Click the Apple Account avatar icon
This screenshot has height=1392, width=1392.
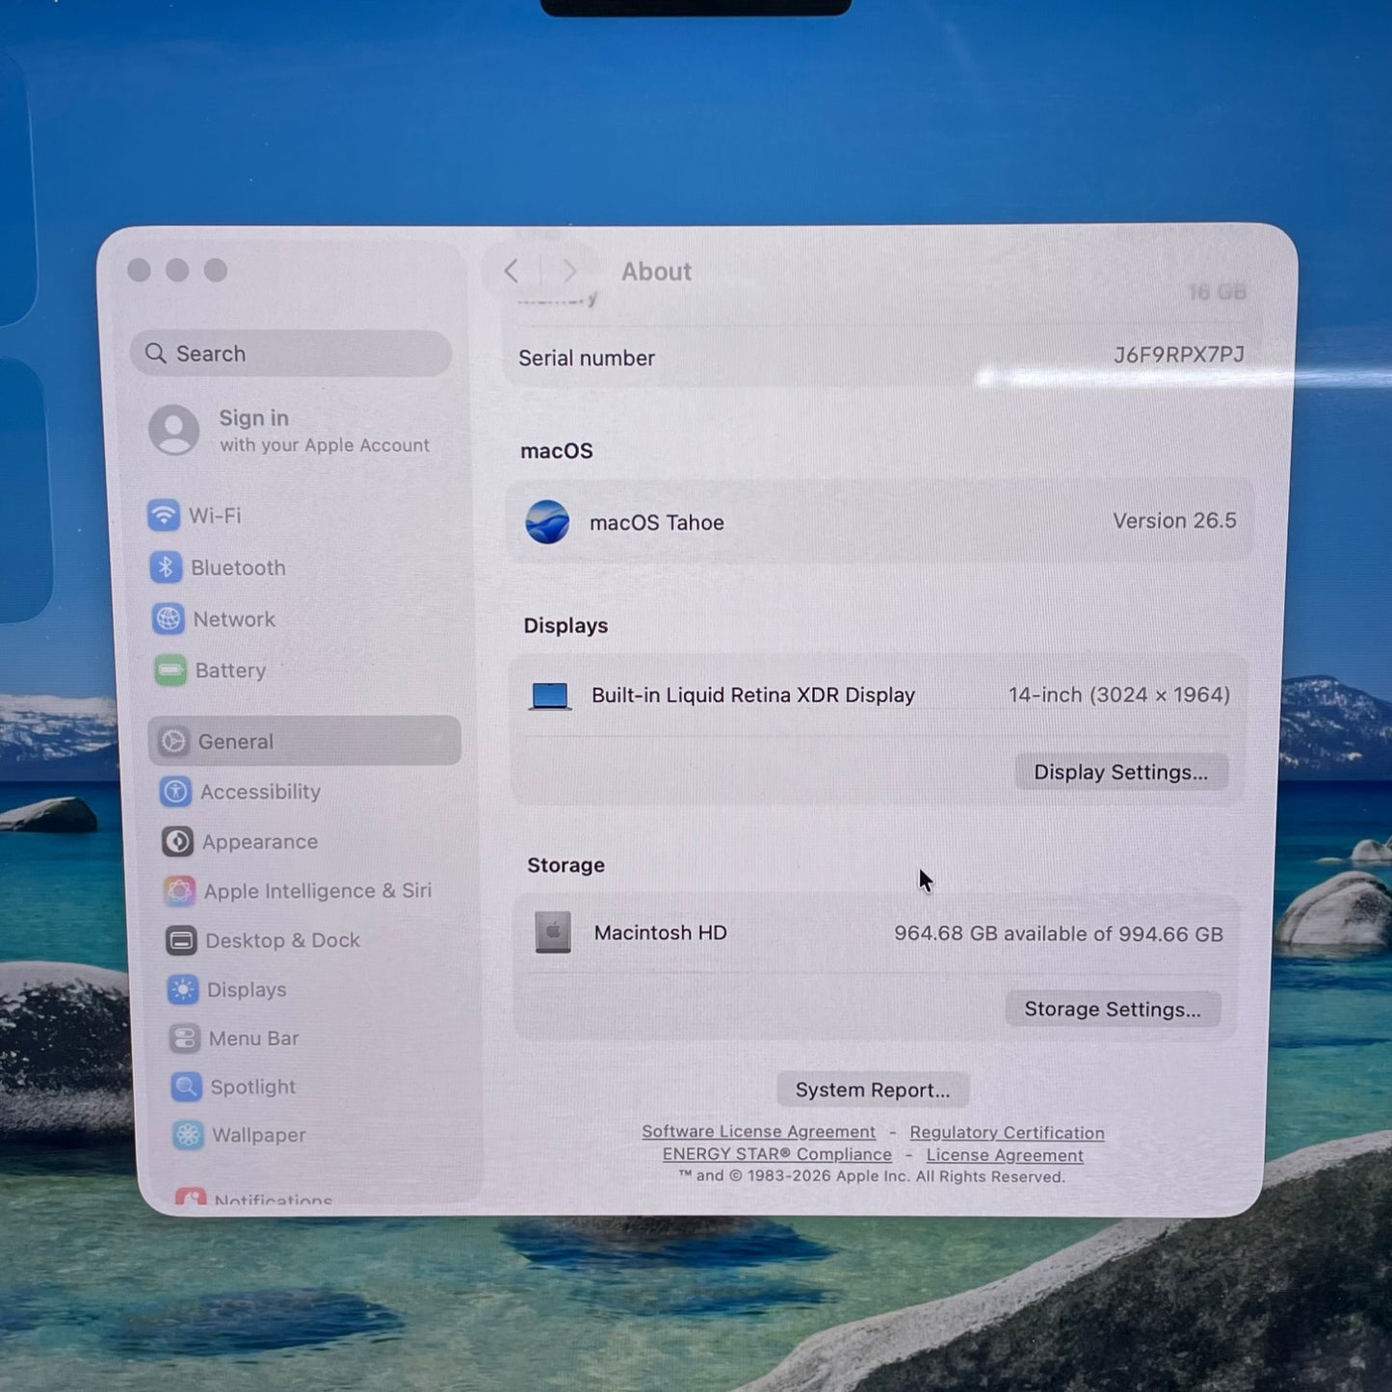coord(174,430)
